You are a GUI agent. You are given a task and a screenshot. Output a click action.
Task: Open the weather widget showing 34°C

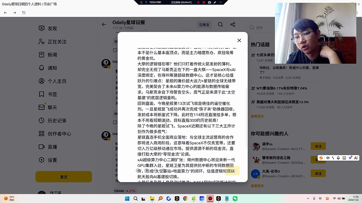pyautogui.click(x=10, y=198)
